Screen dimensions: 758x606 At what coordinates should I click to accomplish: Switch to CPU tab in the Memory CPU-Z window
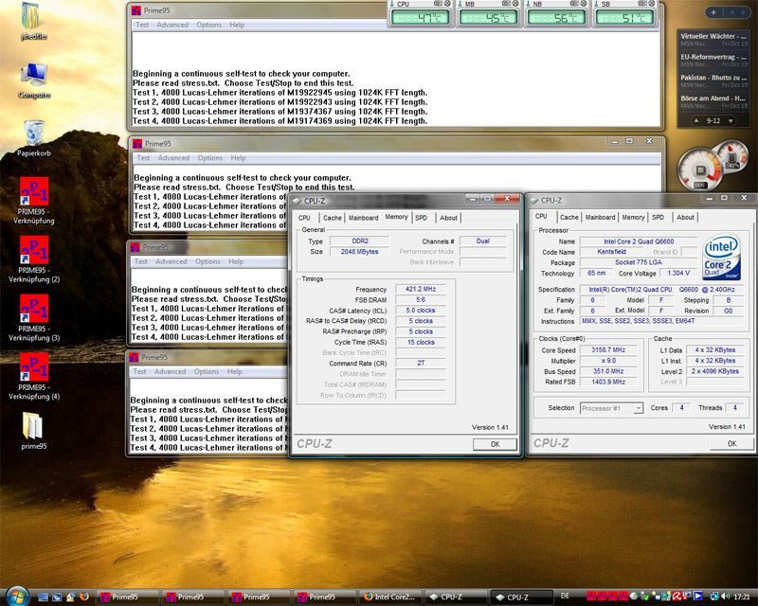tap(304, 218)
